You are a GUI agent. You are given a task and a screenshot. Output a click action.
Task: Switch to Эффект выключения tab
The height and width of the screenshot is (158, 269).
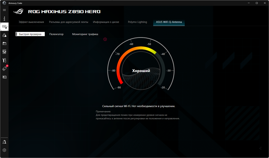(31, 22)
